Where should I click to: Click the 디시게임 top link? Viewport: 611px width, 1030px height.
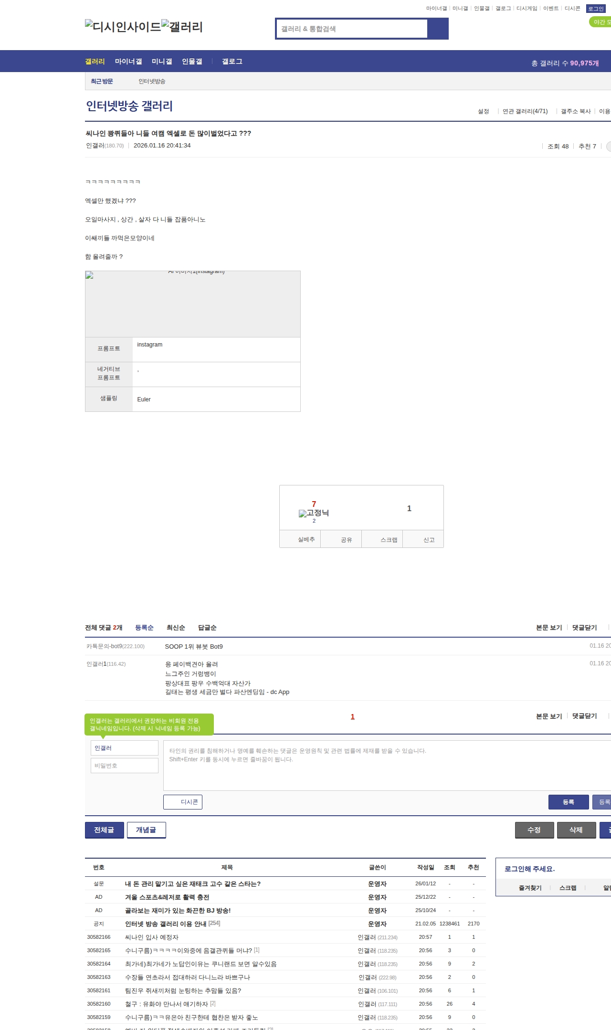527,9
